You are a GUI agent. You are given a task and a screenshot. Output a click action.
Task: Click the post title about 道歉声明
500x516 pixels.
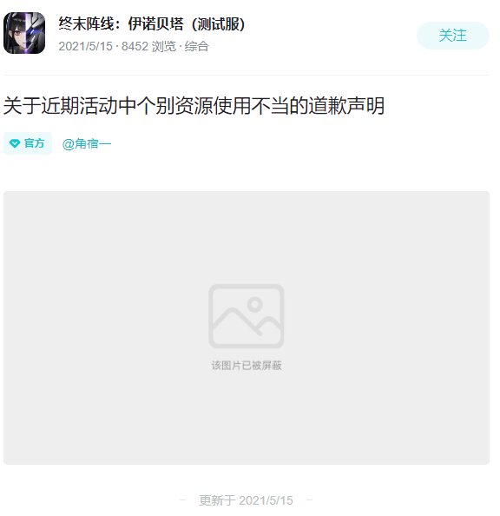pos(194,106)
